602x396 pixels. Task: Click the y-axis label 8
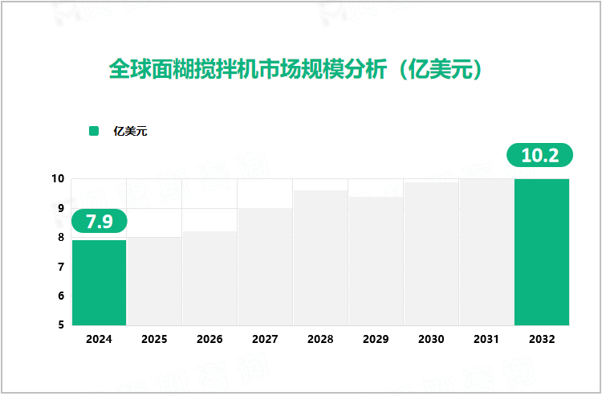click(61, 238)
